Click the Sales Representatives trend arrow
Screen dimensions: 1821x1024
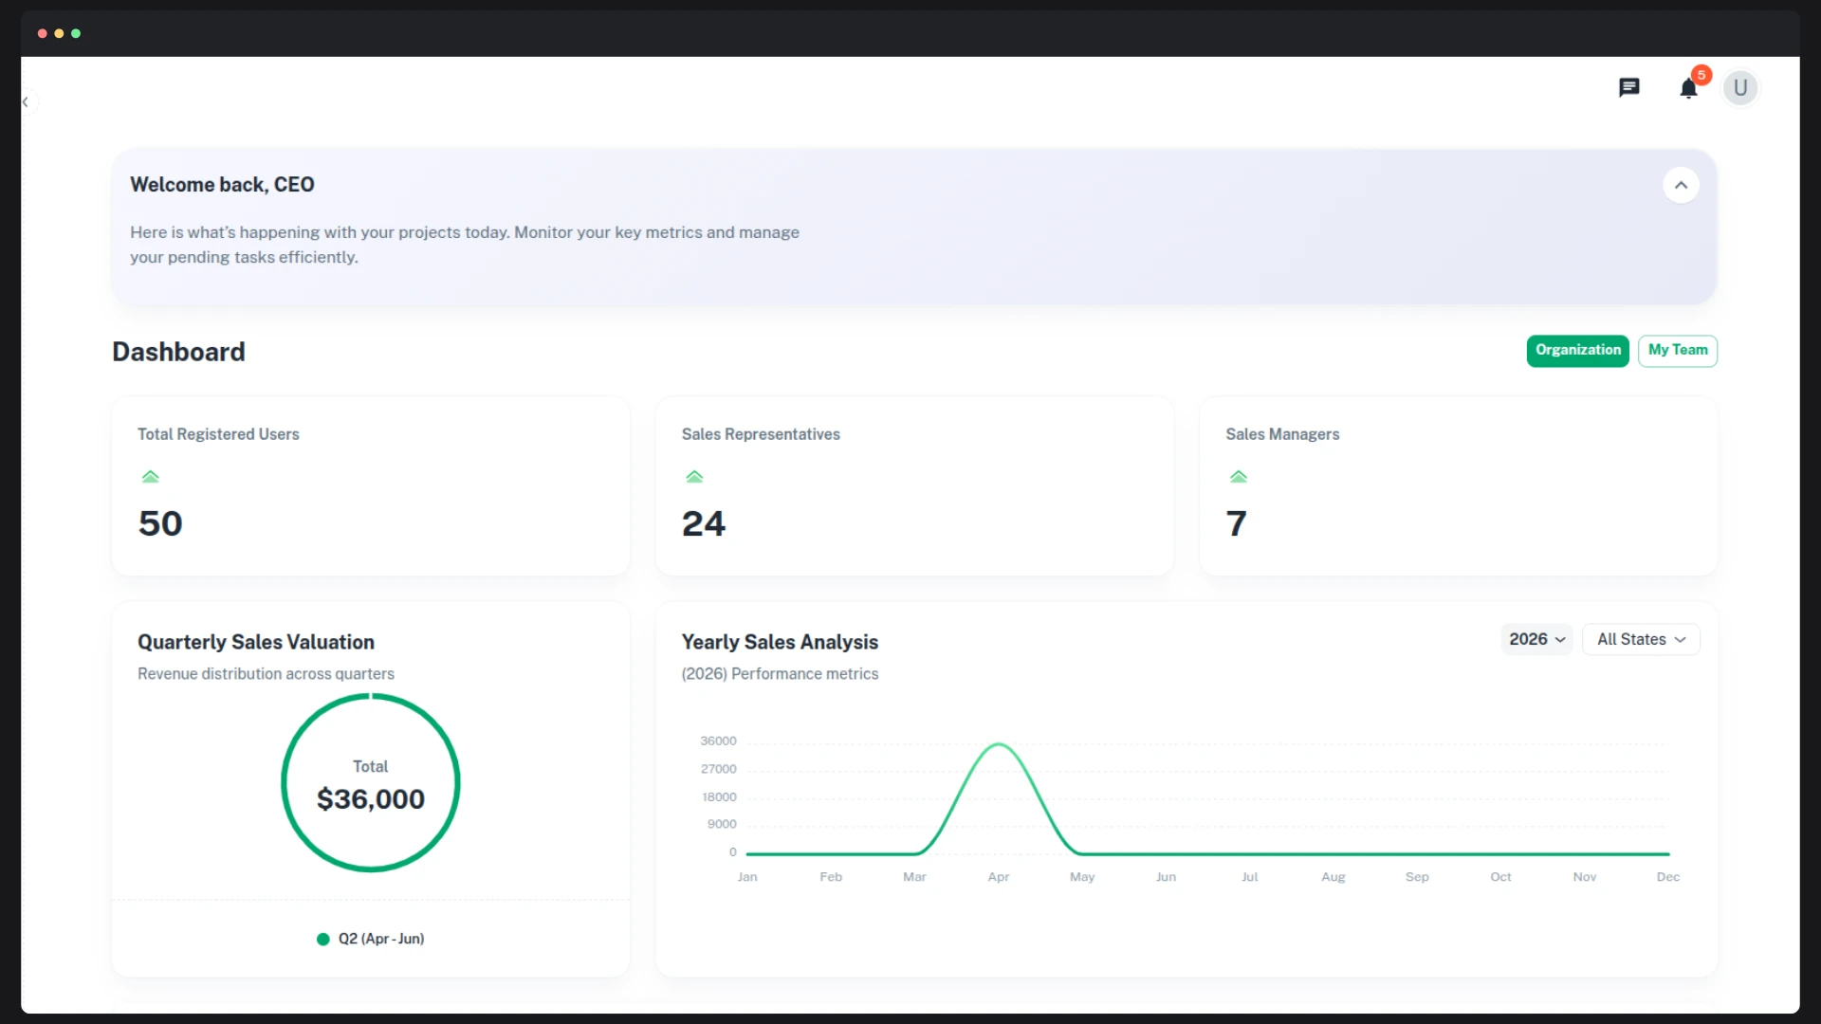[694, 476]
